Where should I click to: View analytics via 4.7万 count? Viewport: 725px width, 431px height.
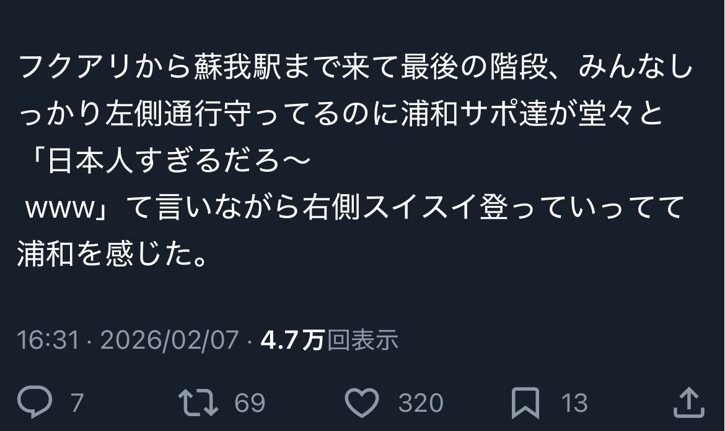(x=292, y=341)
